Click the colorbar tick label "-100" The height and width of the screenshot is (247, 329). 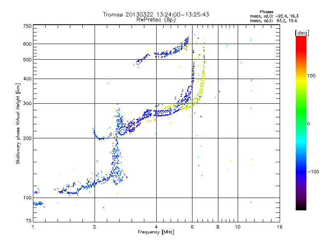tap(313, 172)
